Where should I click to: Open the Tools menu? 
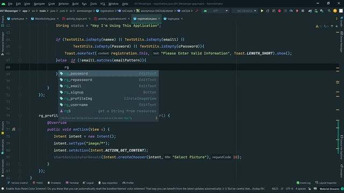[93, 4]
